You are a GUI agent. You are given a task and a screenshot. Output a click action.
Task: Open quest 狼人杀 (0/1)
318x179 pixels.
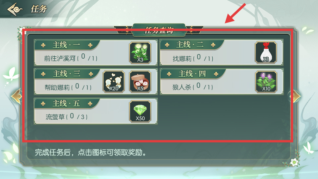[x=193, y=87]
